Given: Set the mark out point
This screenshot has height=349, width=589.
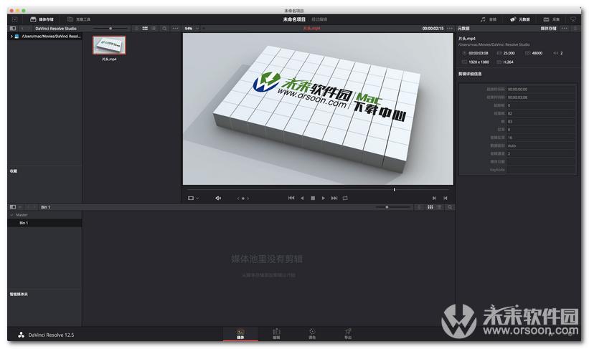Looking at the screenshot, I should click(445, 198).
